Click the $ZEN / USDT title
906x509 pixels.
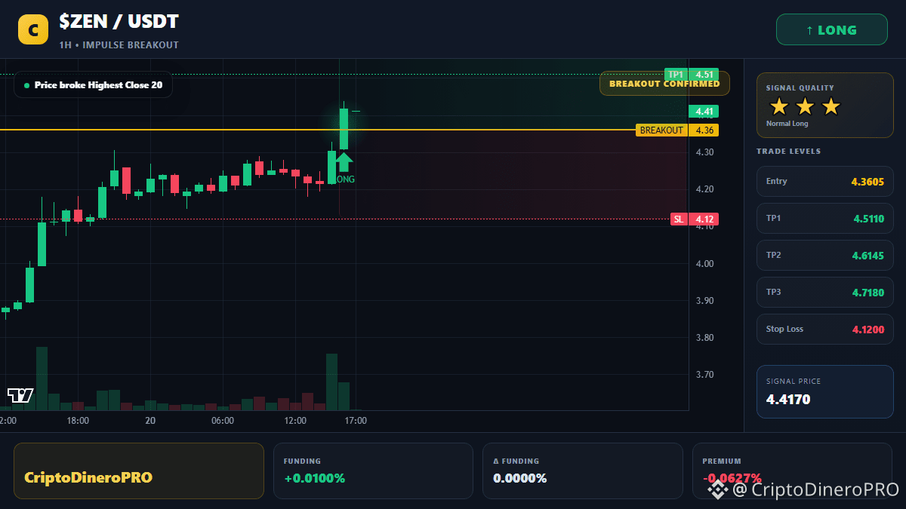[119, 22]
